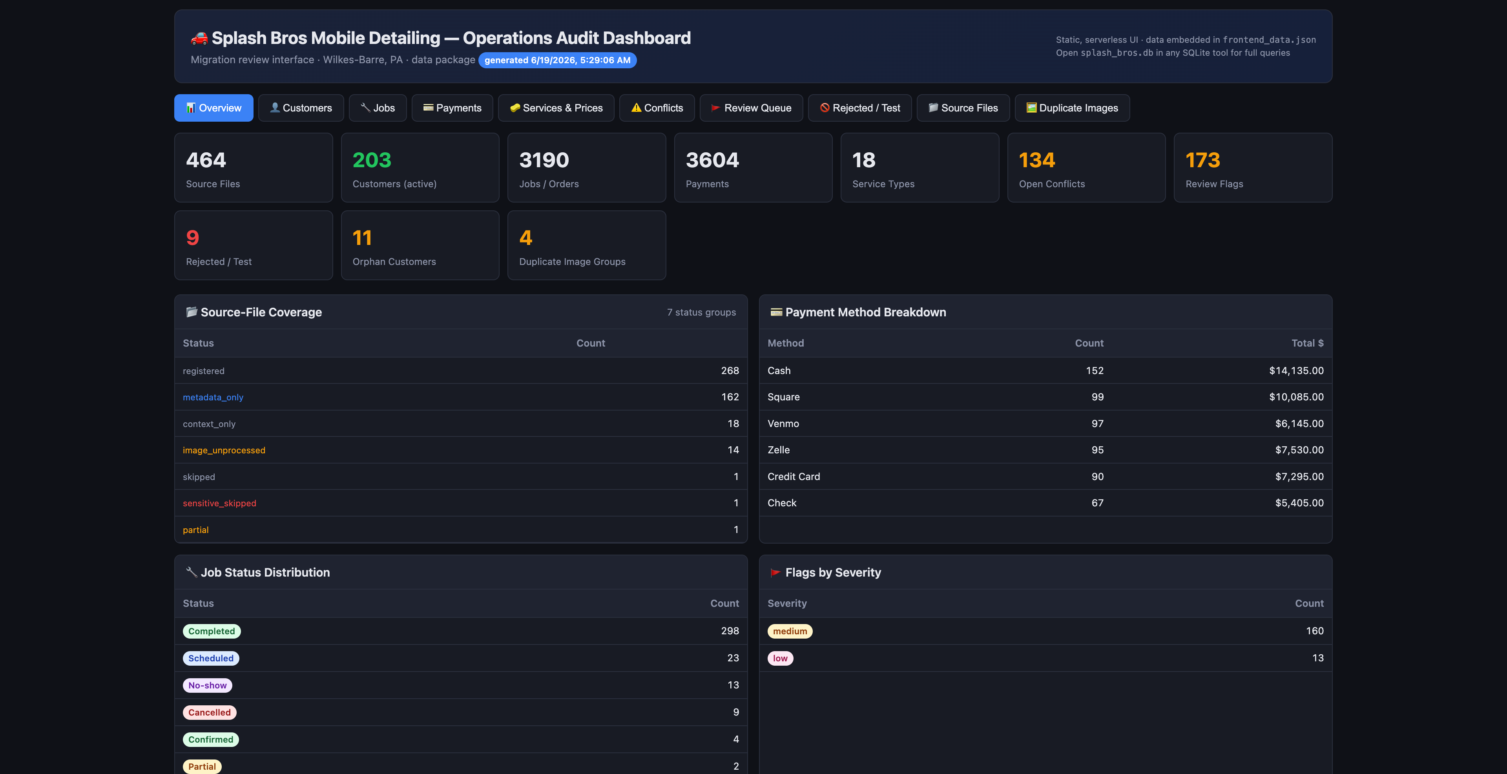This screenshot has height=774, width=1507.
Task: Open the Source Files tab
Action: pos(963,108)
